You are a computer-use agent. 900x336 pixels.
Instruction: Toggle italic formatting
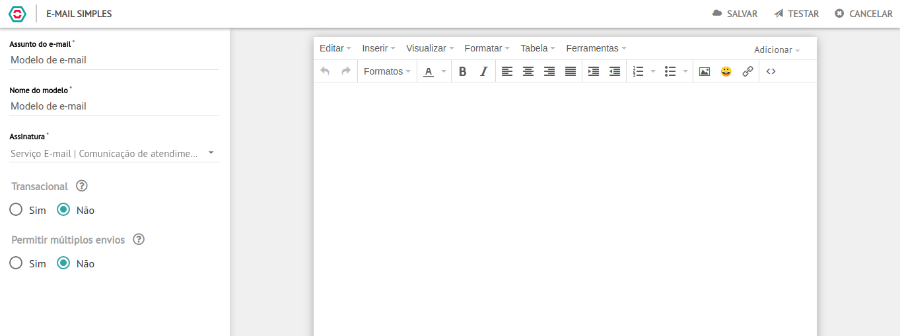484,71
